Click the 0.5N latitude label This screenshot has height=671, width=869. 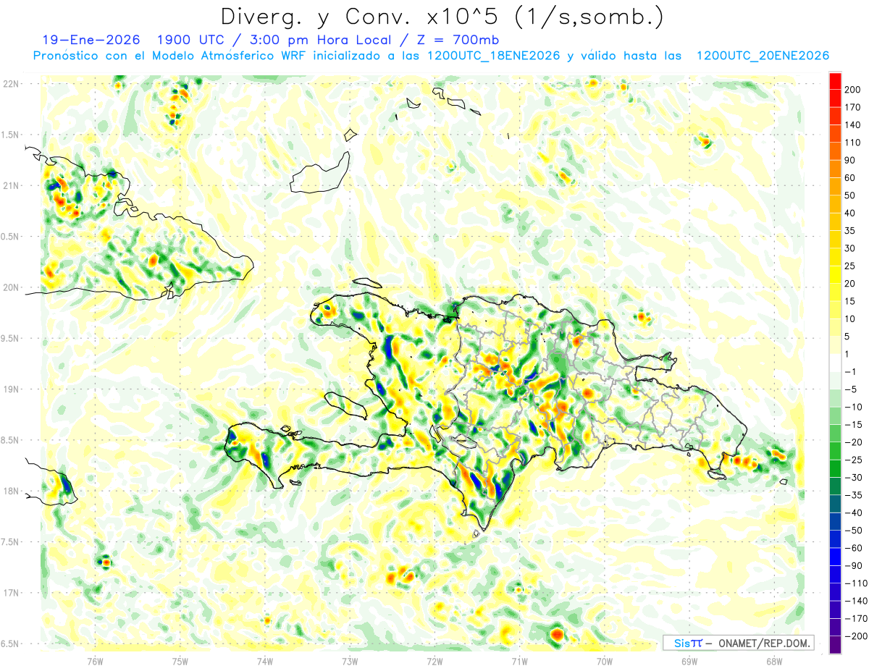coord(11,237)
